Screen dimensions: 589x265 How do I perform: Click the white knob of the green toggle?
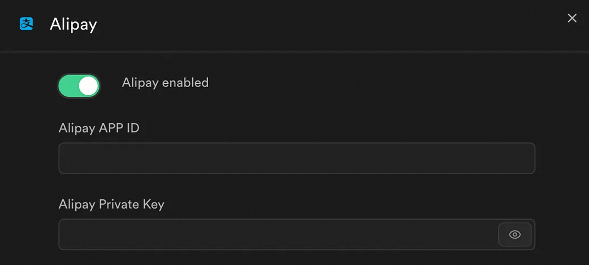(x=88, y=86)
